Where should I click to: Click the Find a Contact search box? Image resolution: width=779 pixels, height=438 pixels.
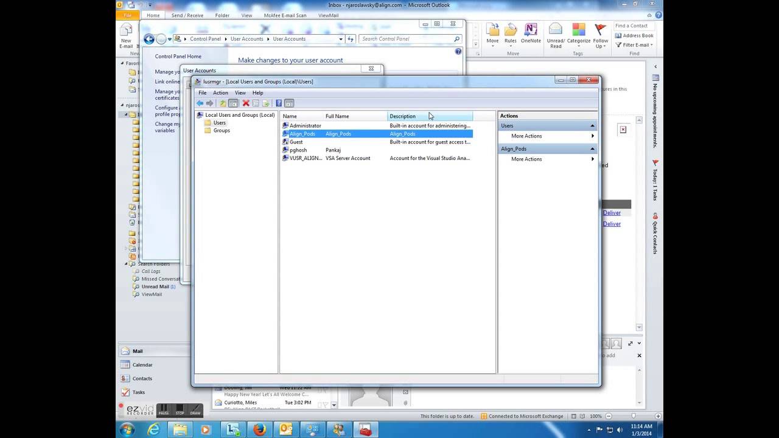click(635, 26)
